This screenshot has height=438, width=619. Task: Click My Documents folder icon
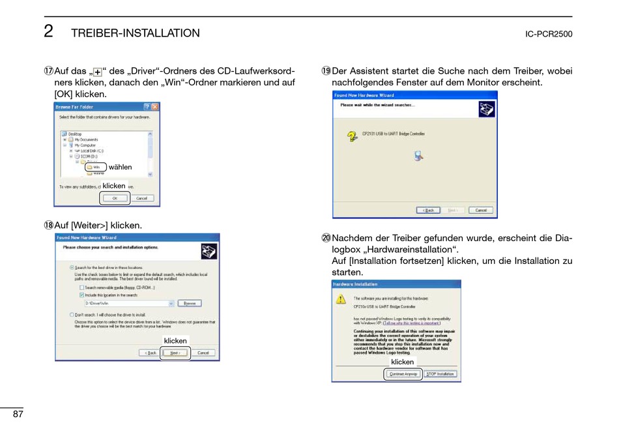(70, 139)
